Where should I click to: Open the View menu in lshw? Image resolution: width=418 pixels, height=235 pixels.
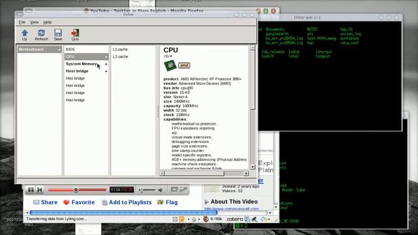tap(34, 22)
